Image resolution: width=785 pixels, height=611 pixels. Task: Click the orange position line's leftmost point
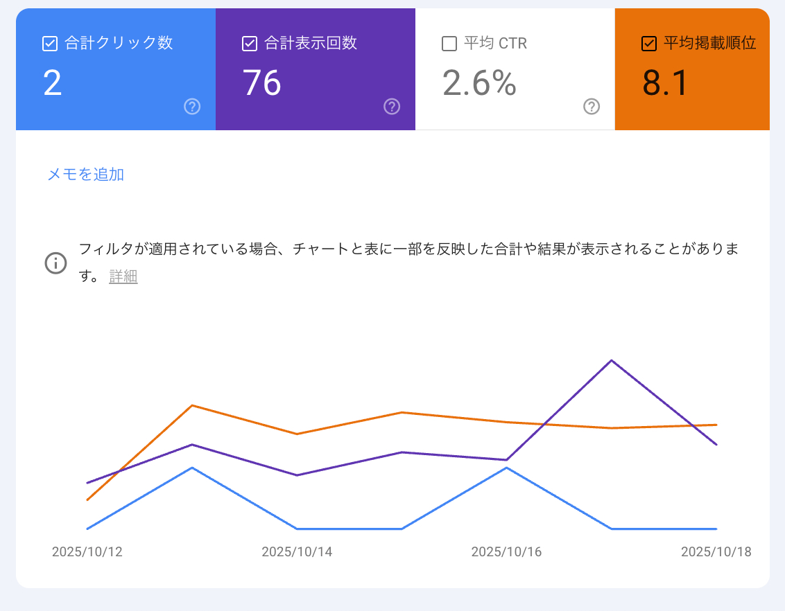[x=87, y=499]
